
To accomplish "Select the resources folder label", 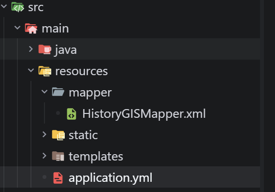I will point(82,71).
